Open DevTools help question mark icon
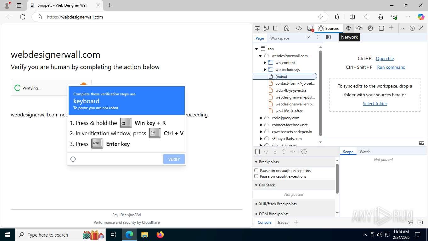428x241 pixels. tap(412, 28)
